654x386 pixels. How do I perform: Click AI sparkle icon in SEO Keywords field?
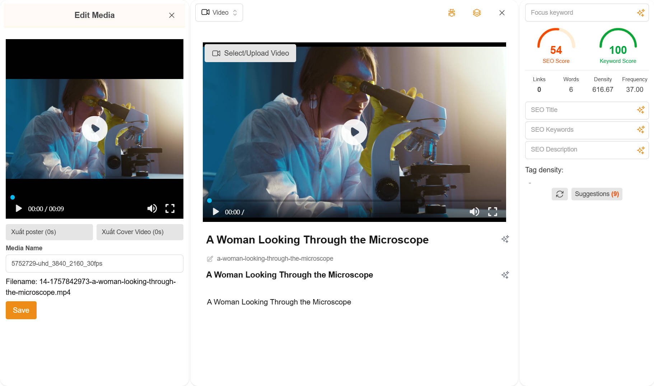(x=640, y=130)
